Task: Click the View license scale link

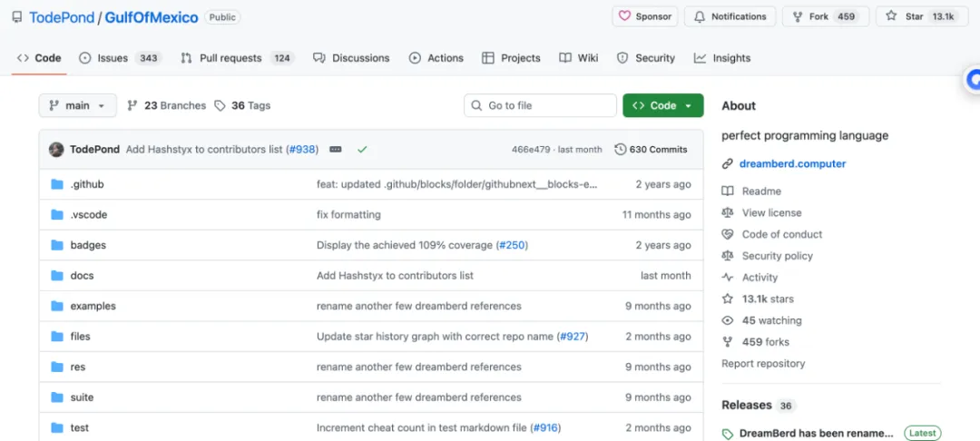Action: (728, 213)
